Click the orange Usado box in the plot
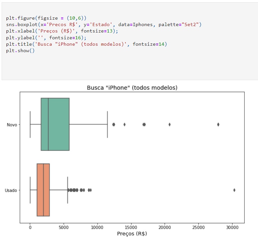Screen dimensions: 258x242 [x=43, y=190]
